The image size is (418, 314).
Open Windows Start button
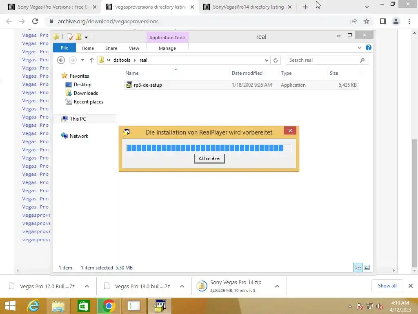10,306
